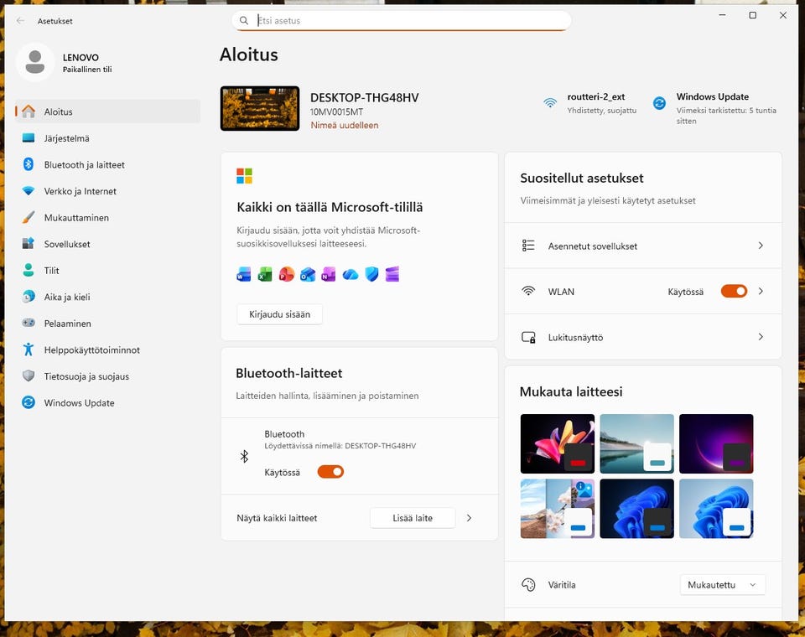Click Näytä kaikki laitteet
The image size is (805, 637).
pos(277,518)
